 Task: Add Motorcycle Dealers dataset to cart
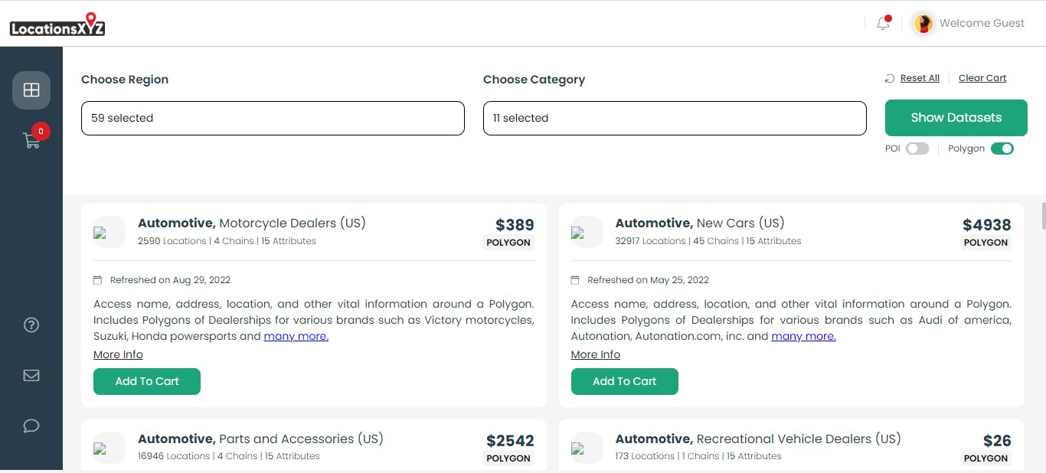click(147, 381)
